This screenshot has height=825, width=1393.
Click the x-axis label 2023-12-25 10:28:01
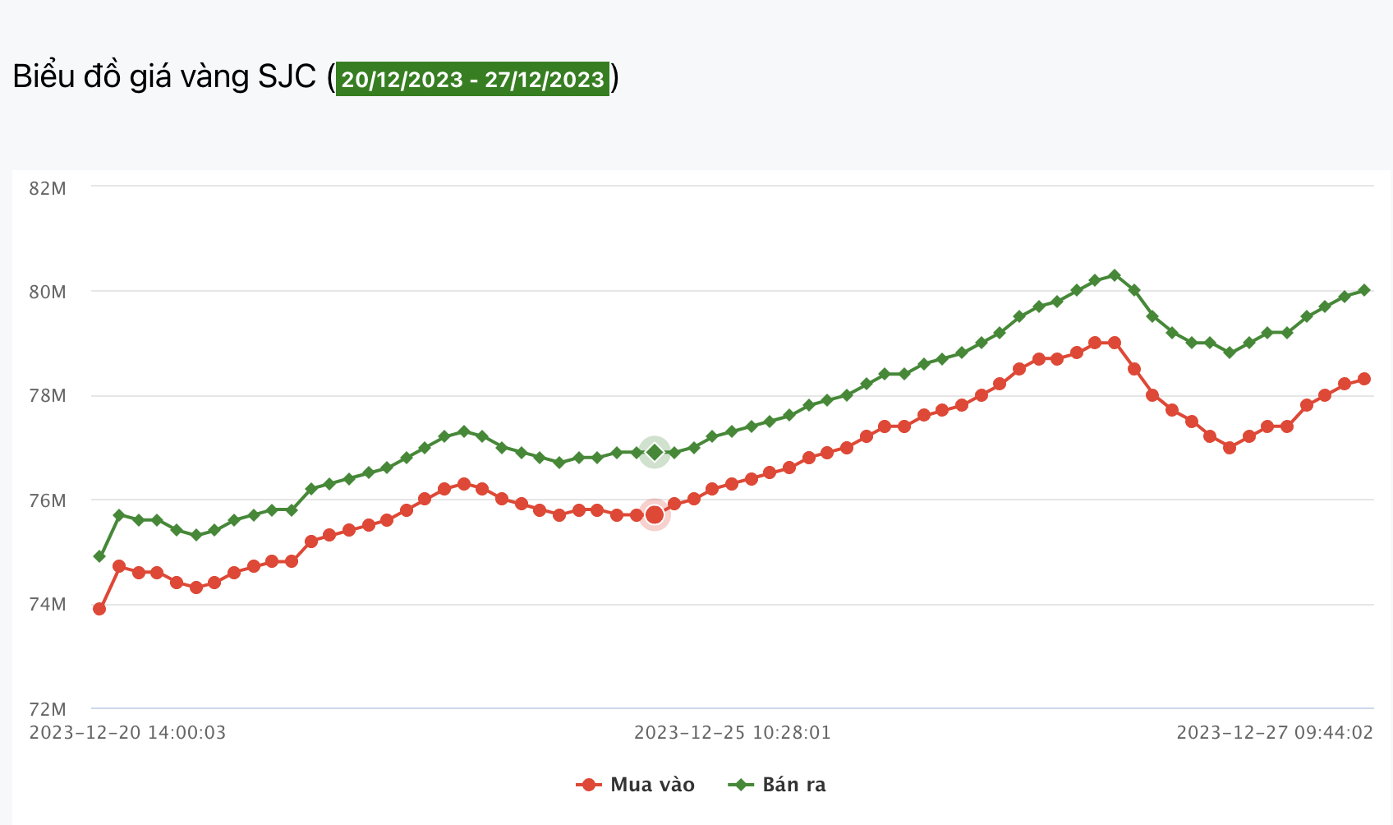[x=733, y=732]
